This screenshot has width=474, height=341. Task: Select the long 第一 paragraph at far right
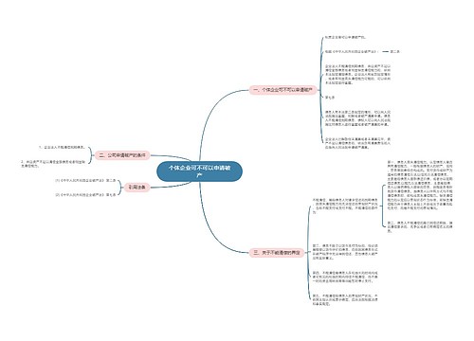click(420, 186)
